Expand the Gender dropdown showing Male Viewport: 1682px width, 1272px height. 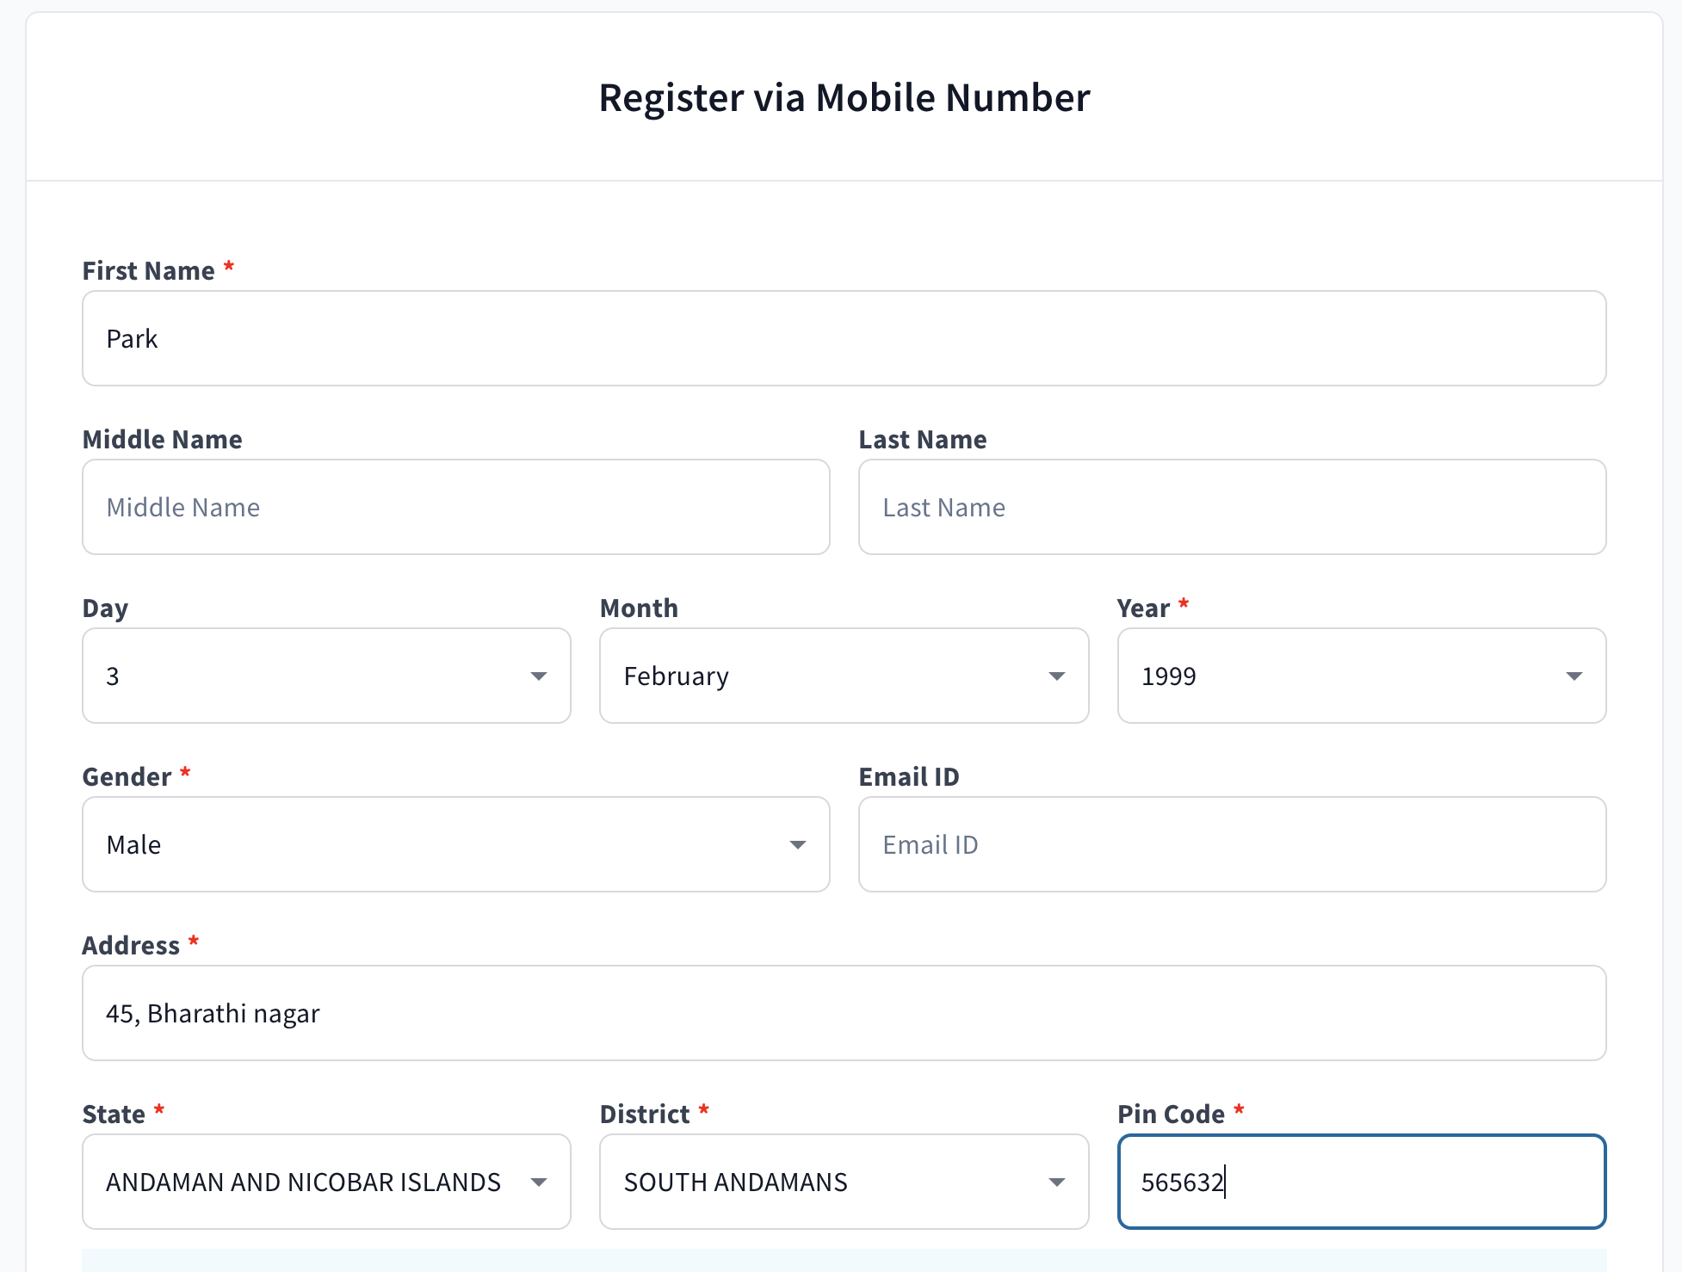pyautogui.click(x=455, y=844)
